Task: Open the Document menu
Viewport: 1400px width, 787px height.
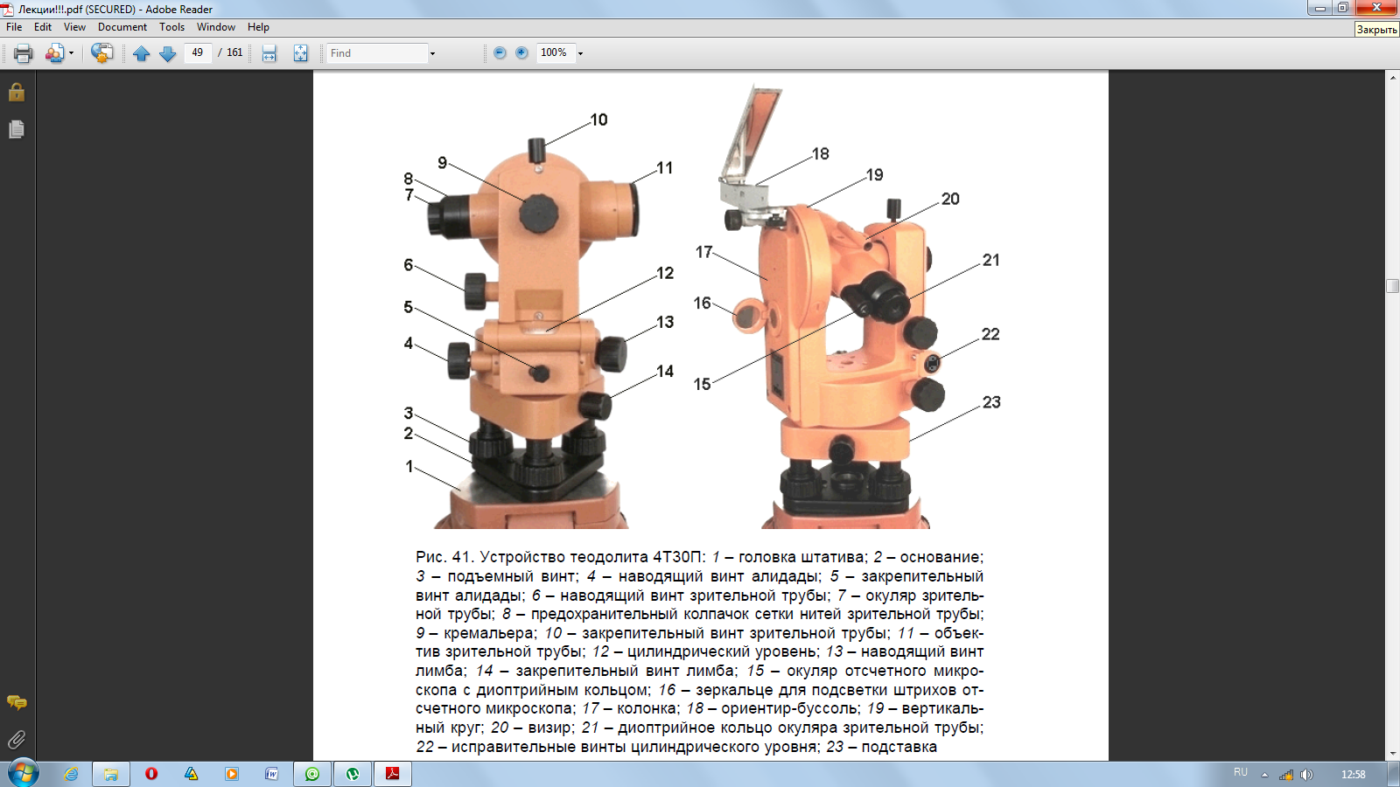Action: pyautogui.click(x=122, y=27)
